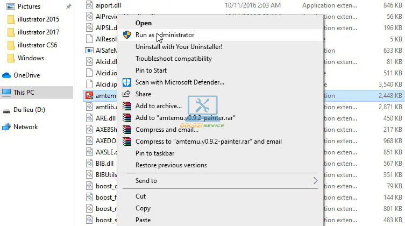Screen dimensions: 405x226
Task: Select Run as administrator
Action: coord(220,35)
